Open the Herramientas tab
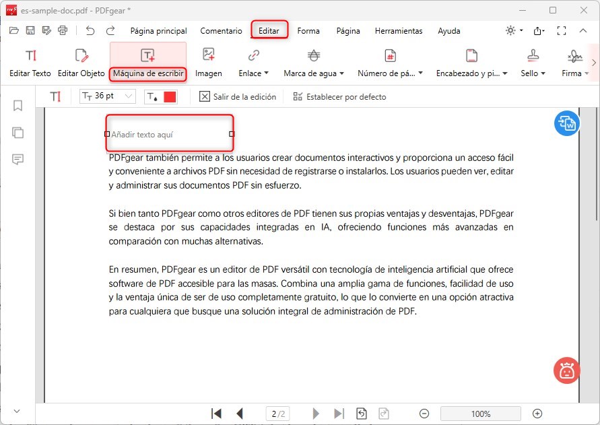600x425 pixels. (x=399, y=31)
